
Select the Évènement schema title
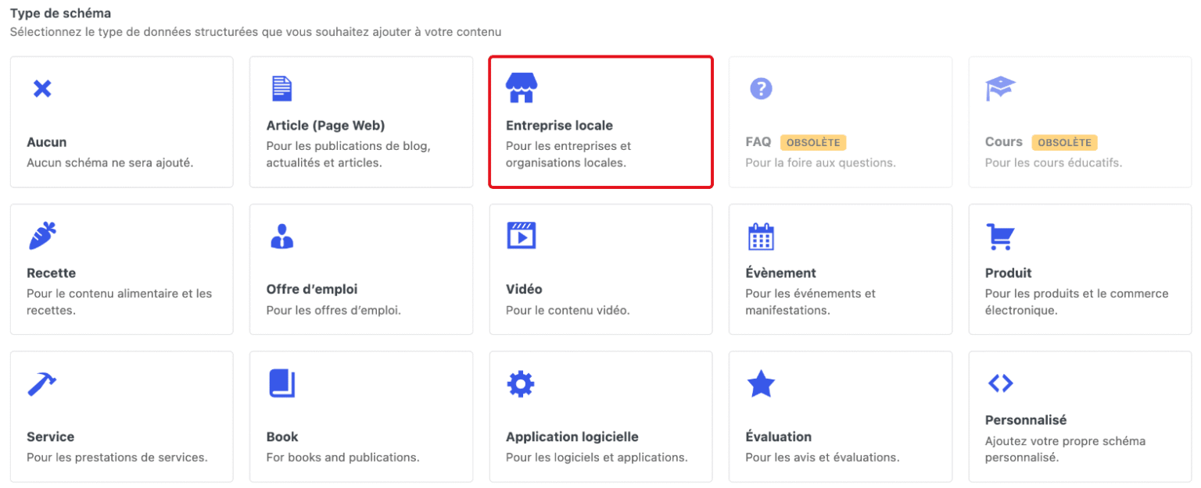click(x=780, y=273)
